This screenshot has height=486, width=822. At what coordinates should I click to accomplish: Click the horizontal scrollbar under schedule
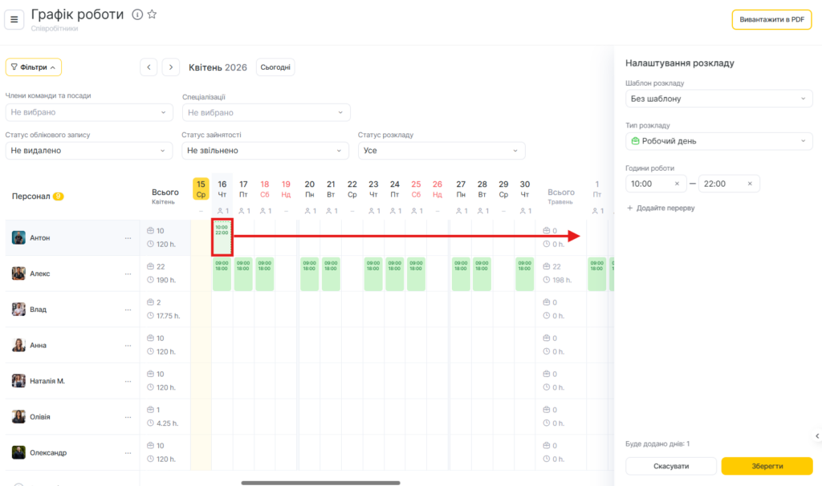320,483
